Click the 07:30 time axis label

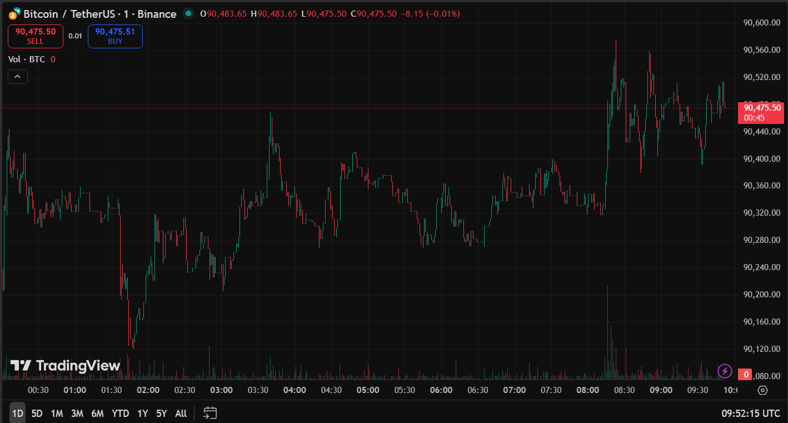coord(551,390)
